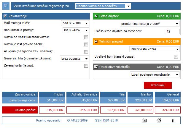Click the '© AMZS 2009' footer link

77,120
